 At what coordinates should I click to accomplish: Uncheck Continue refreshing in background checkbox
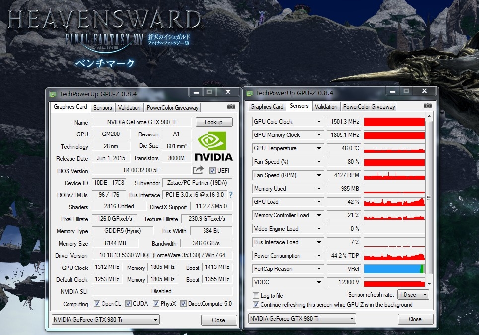256,304
